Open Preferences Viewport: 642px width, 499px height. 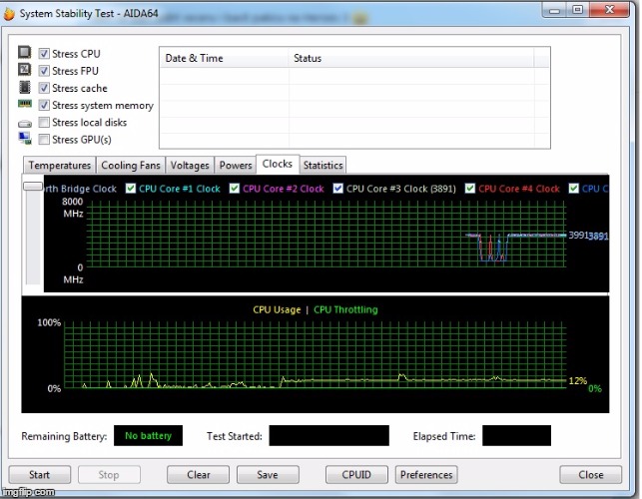(426, 475)
